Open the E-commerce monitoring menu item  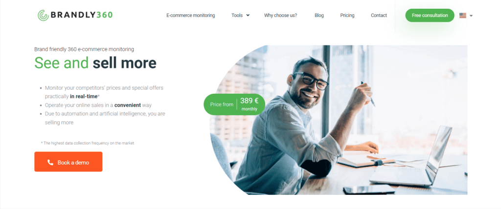[191, 15]
